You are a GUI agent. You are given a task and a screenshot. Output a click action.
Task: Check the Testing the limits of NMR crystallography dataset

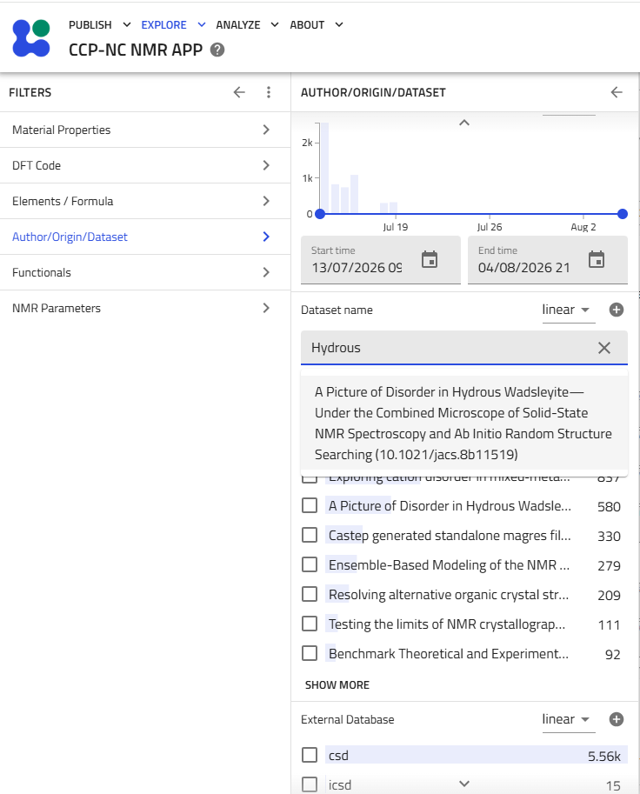[x=310, y=624]
